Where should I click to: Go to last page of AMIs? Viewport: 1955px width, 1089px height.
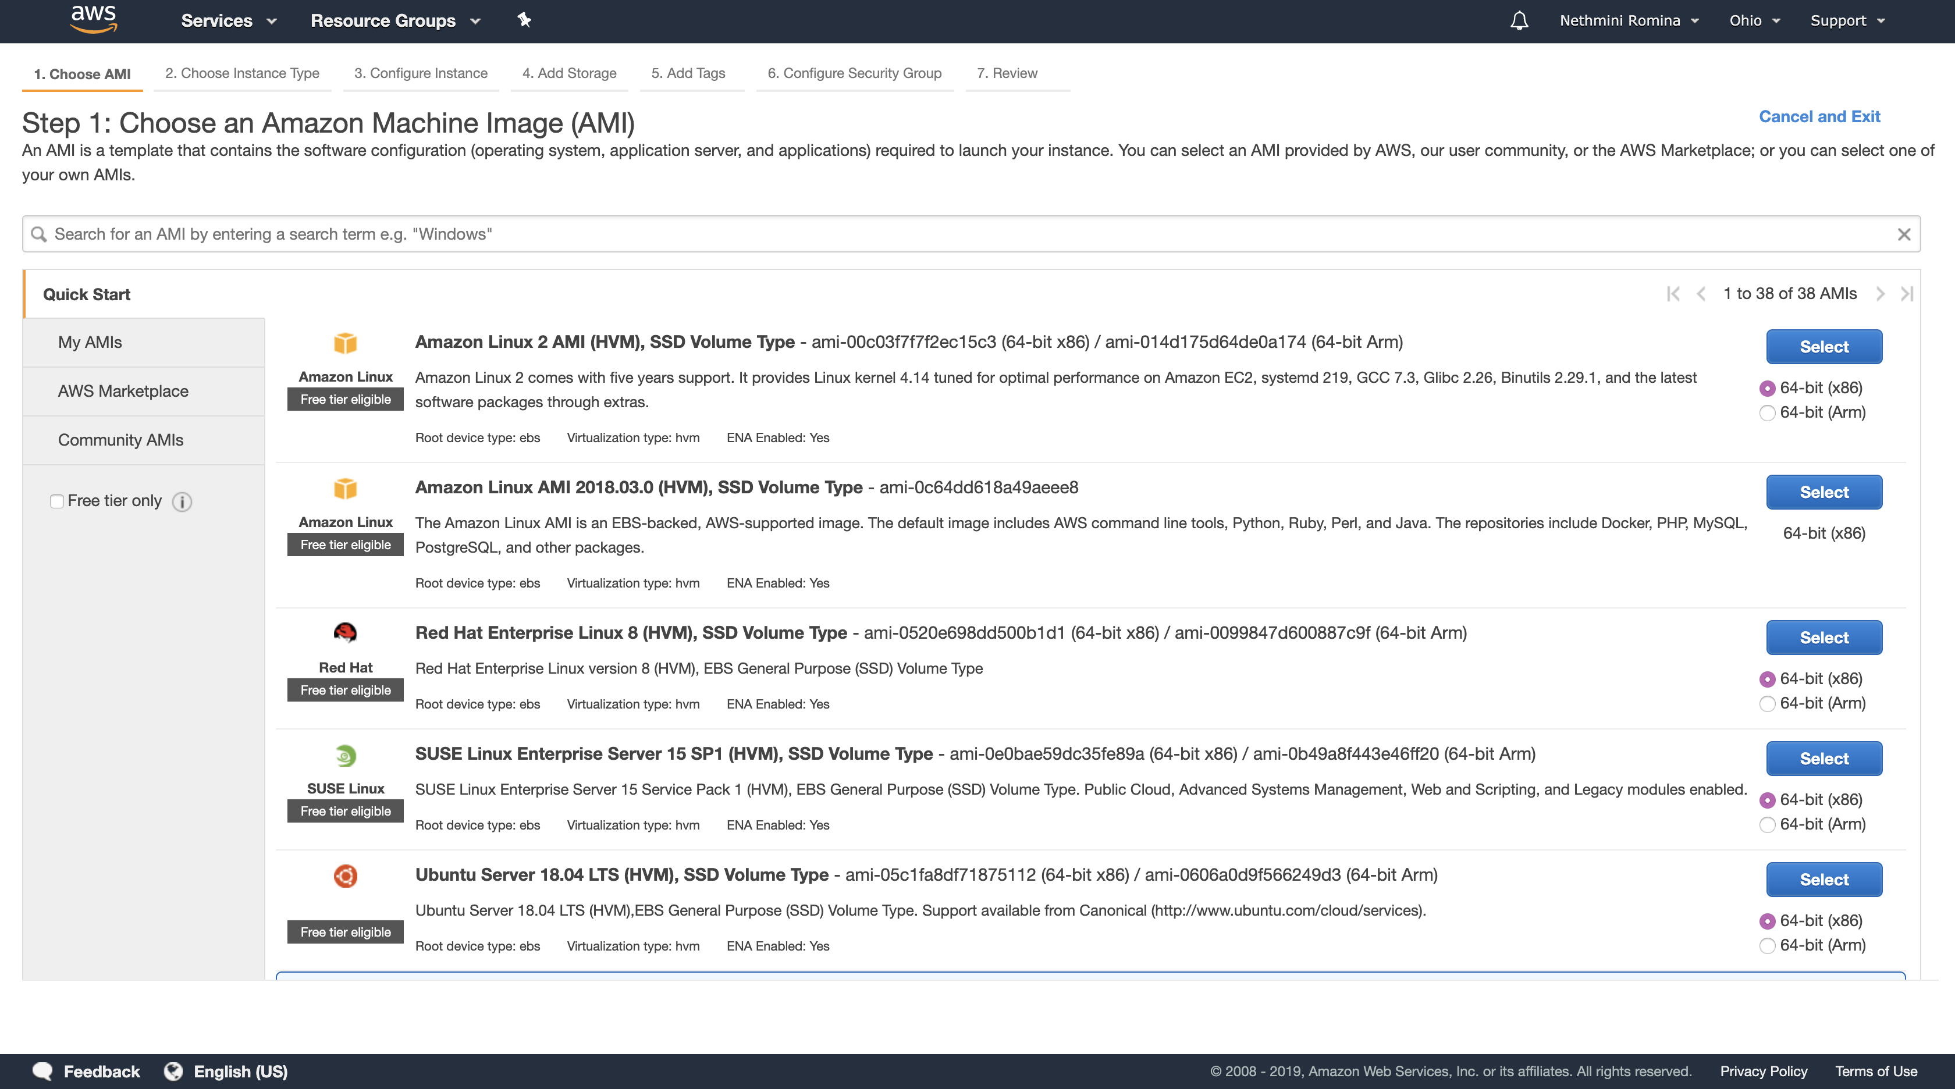pos(1907,294)
